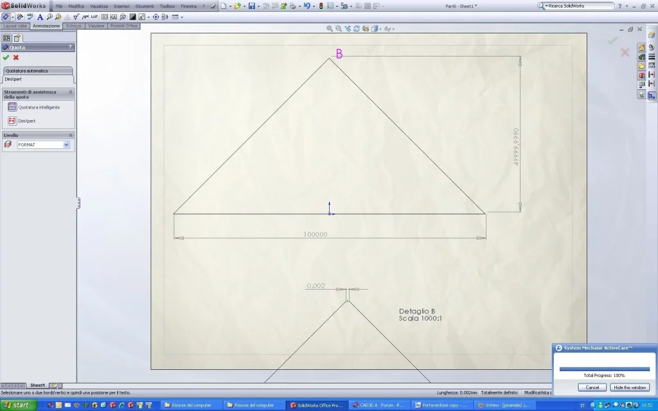
Task: Open the Modifica menu
Action: 76,6
